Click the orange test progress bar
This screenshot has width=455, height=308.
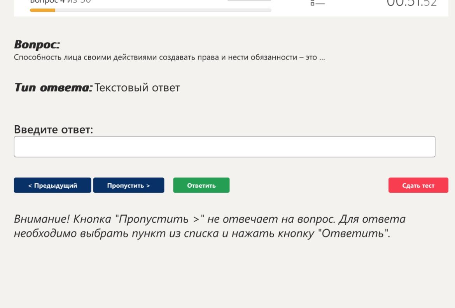[x=150, y=10]
